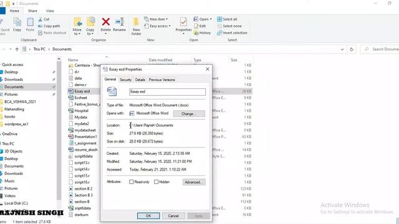Open the Details tab in Properties

pos(140,80)
